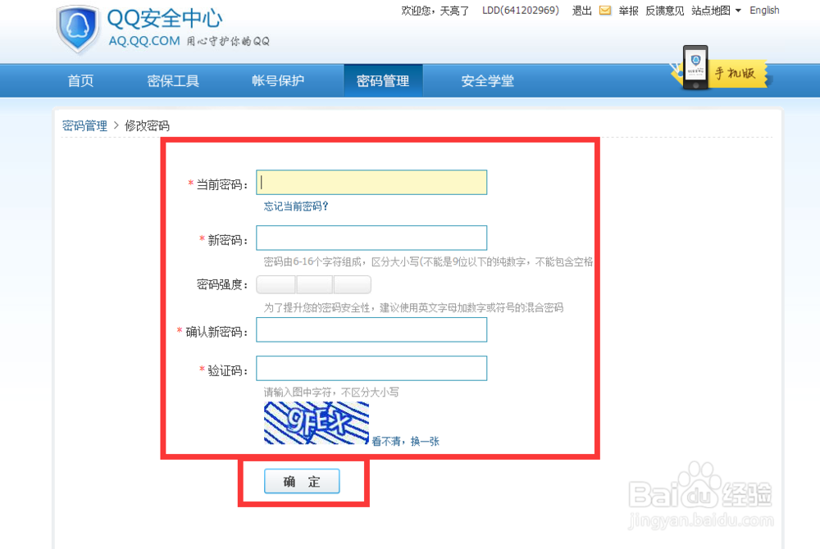This screenshot has height=549, width=820.
Task: Switch language to English
Action: coord(764,11)
